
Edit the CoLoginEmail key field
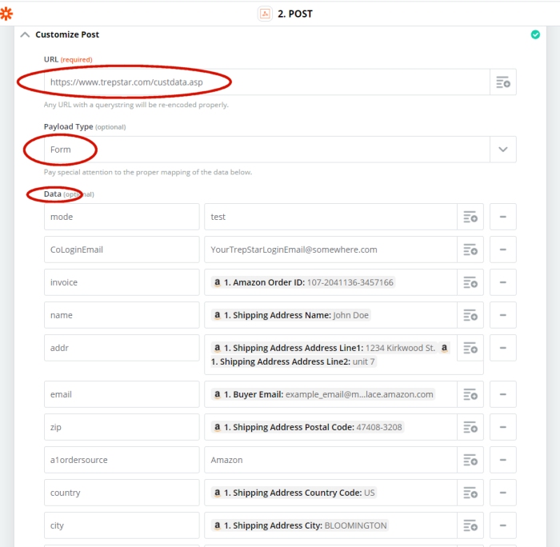(122, 250)
